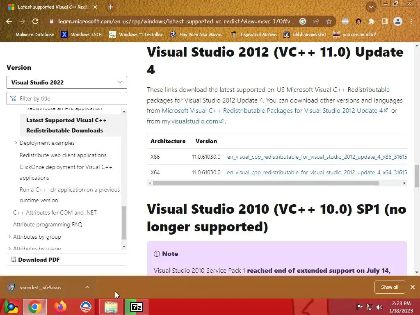Screen dimensions: 420x315
Task: Open the my.visualstudio.com link
Action: (x=192, y=121)
